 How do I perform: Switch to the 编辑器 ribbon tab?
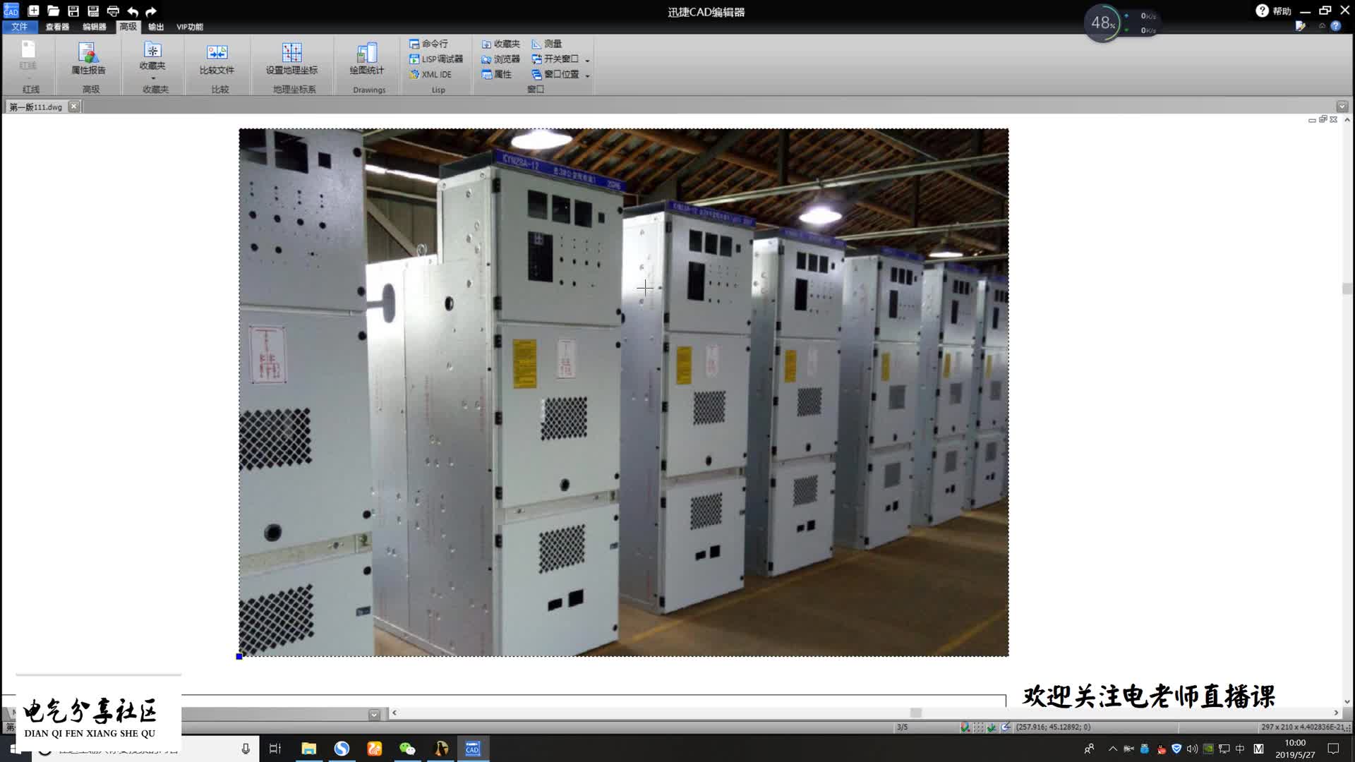point(94,27)
